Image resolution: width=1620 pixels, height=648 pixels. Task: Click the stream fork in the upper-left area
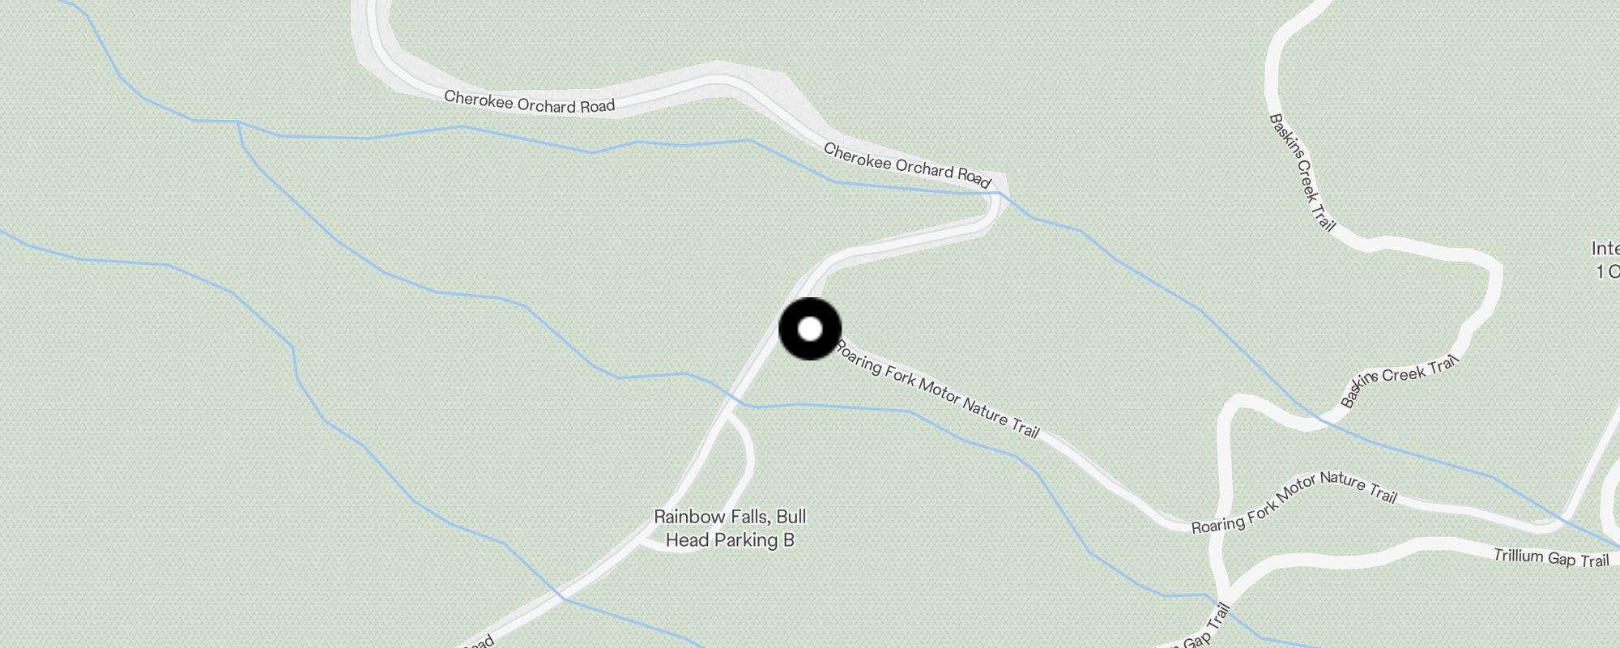click(238, 123)
